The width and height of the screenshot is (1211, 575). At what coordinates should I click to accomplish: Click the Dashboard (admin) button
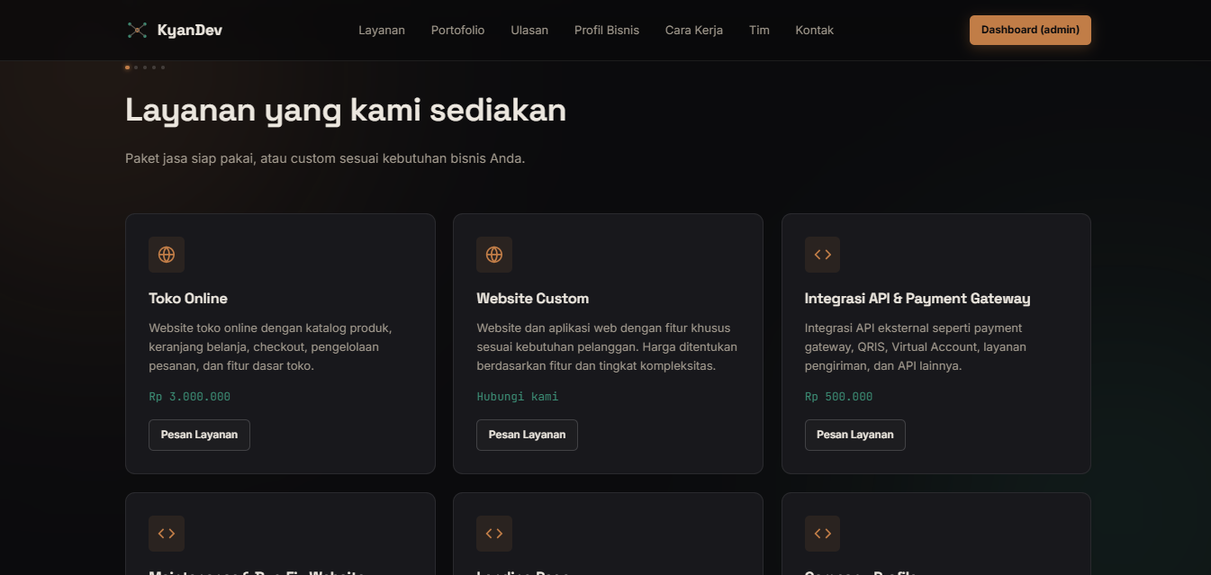1030,30
